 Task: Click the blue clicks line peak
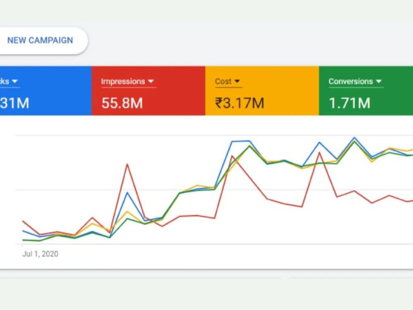354,137
